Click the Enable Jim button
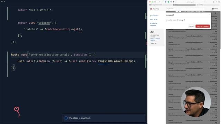The width and height of the screenshot is (221, 124). pos(154,43)
